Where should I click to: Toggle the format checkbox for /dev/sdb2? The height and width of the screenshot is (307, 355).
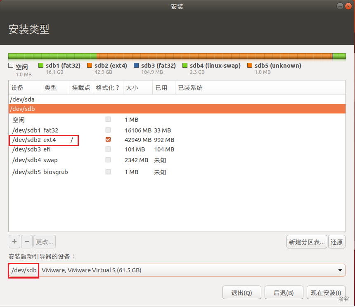108,140
